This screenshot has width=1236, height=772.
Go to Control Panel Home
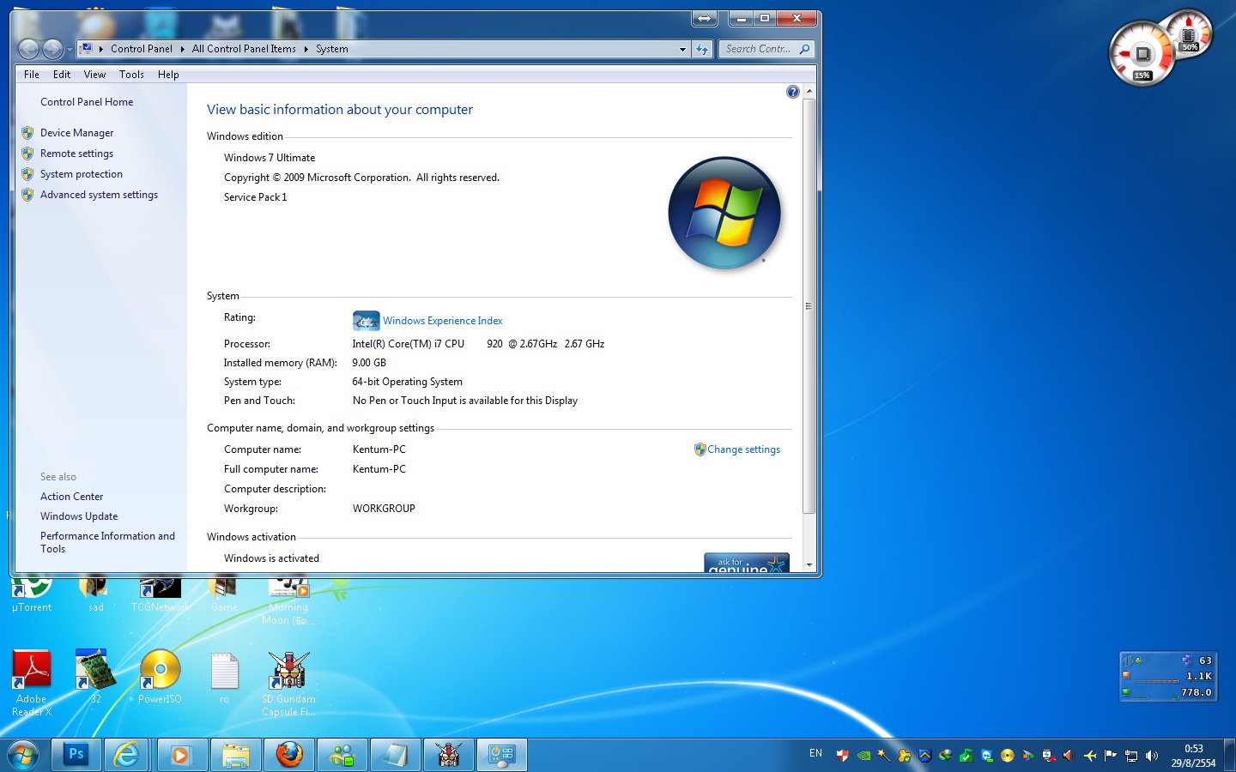(87, 102)
